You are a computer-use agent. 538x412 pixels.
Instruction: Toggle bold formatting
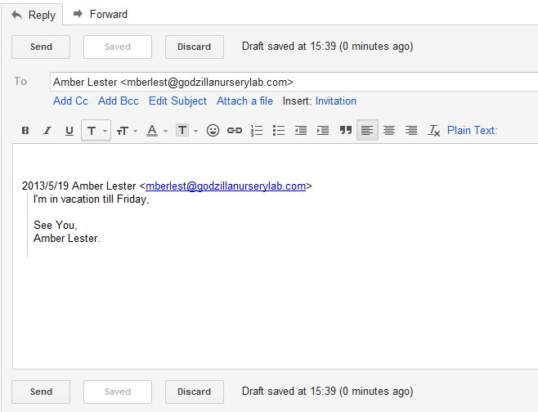click(25, 130)
